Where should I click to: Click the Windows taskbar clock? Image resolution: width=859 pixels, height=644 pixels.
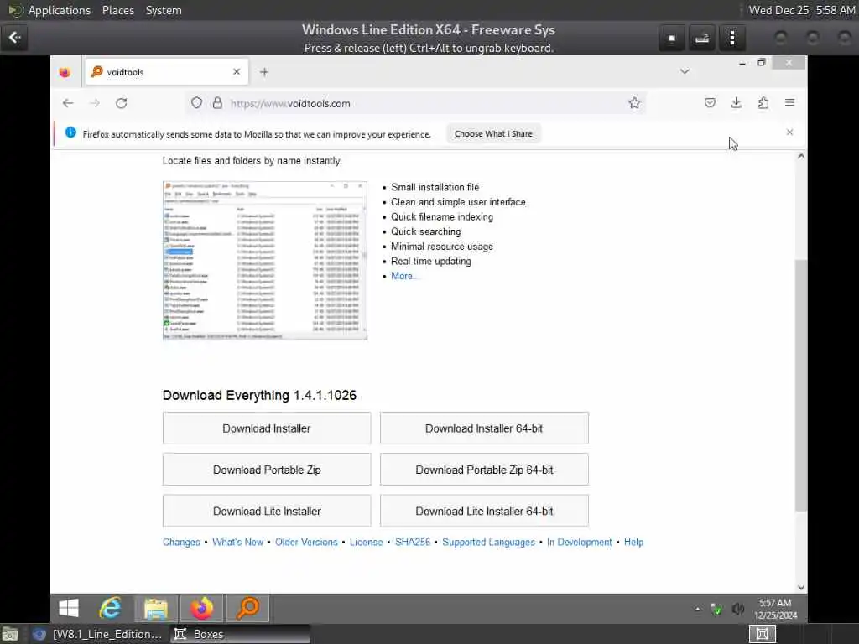775,609
